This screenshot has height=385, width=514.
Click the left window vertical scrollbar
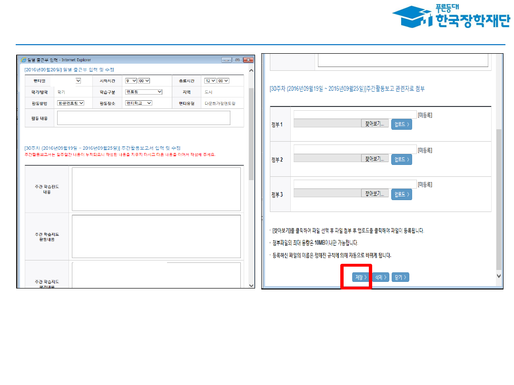click(251, 128)
